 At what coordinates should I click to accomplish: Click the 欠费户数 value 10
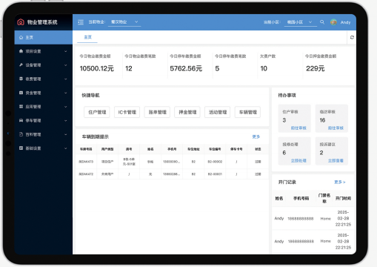[264, 68]
